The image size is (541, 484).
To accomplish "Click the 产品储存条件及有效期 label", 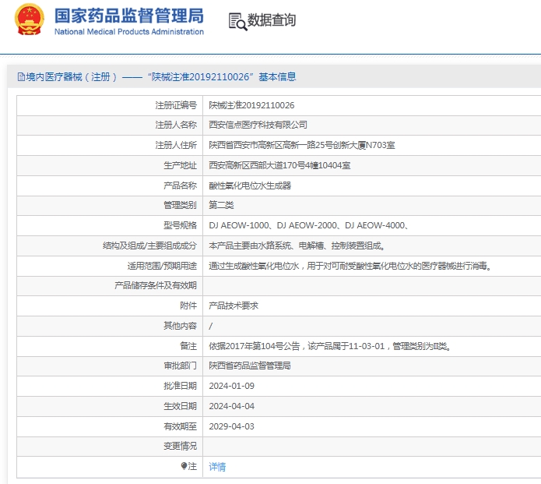I will click(156, 285).
